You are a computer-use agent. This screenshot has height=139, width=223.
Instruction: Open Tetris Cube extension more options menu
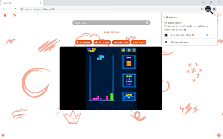[214, 35]
